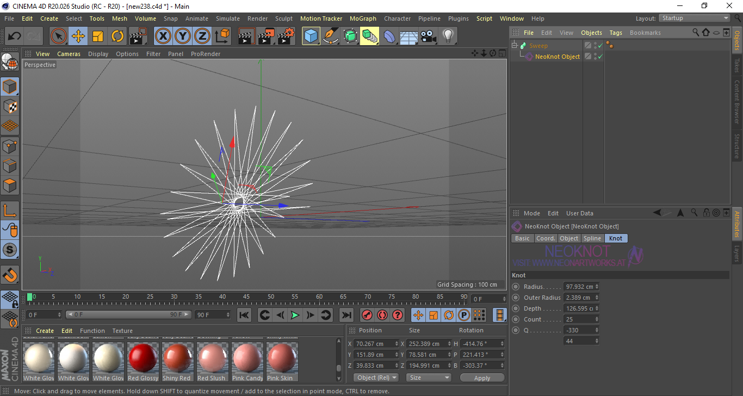
Task: Toggle NeoKnot Object enabled checkmark
Action: coord(600,57)
